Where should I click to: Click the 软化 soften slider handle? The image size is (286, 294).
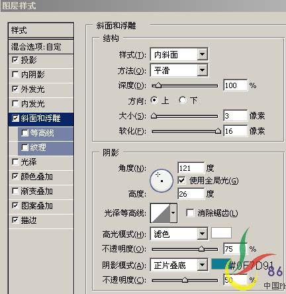(218, 131)
